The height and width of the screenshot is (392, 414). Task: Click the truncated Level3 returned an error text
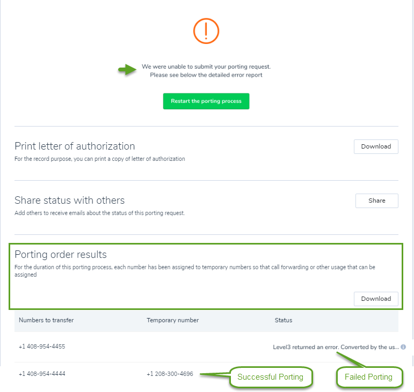336,347
